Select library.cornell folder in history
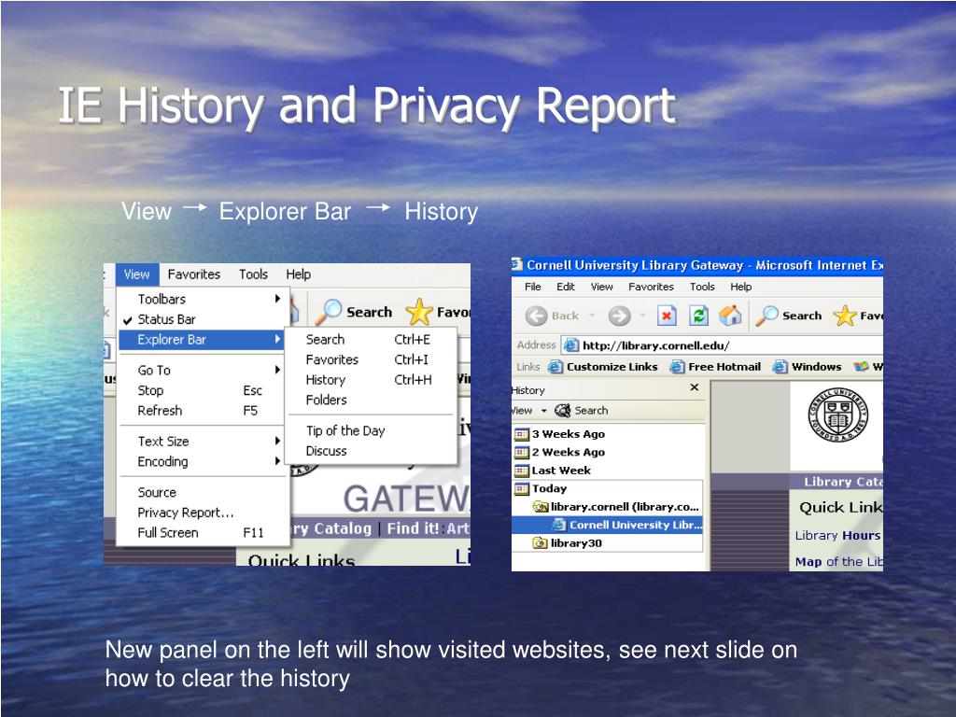This screenshot has width=956, height=717. coord(616,507)
